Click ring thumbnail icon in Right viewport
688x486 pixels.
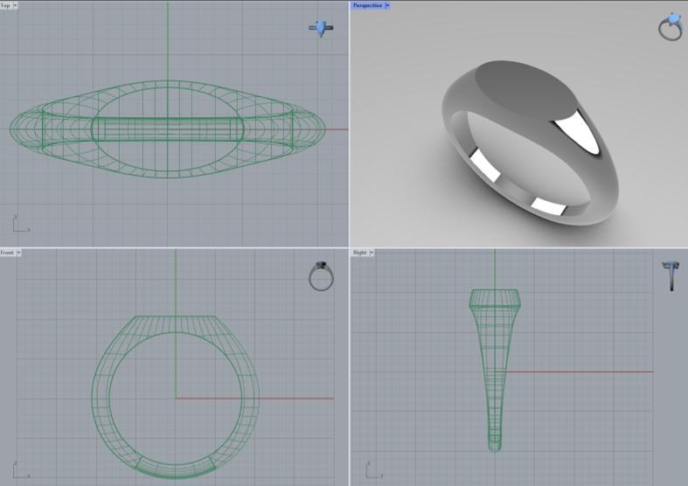[x=671, y=276]
